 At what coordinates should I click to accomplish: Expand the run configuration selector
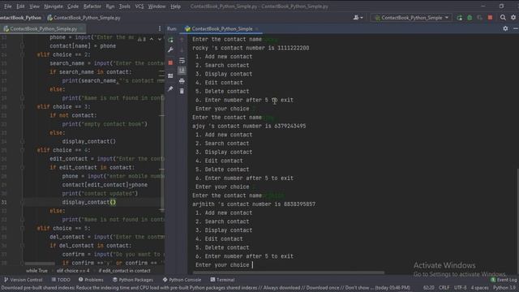[411, 18]
